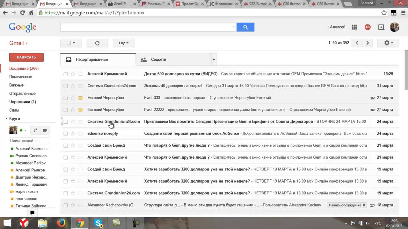Click the hangouts video call icon

pyautogui.click(x=45, y=130)
